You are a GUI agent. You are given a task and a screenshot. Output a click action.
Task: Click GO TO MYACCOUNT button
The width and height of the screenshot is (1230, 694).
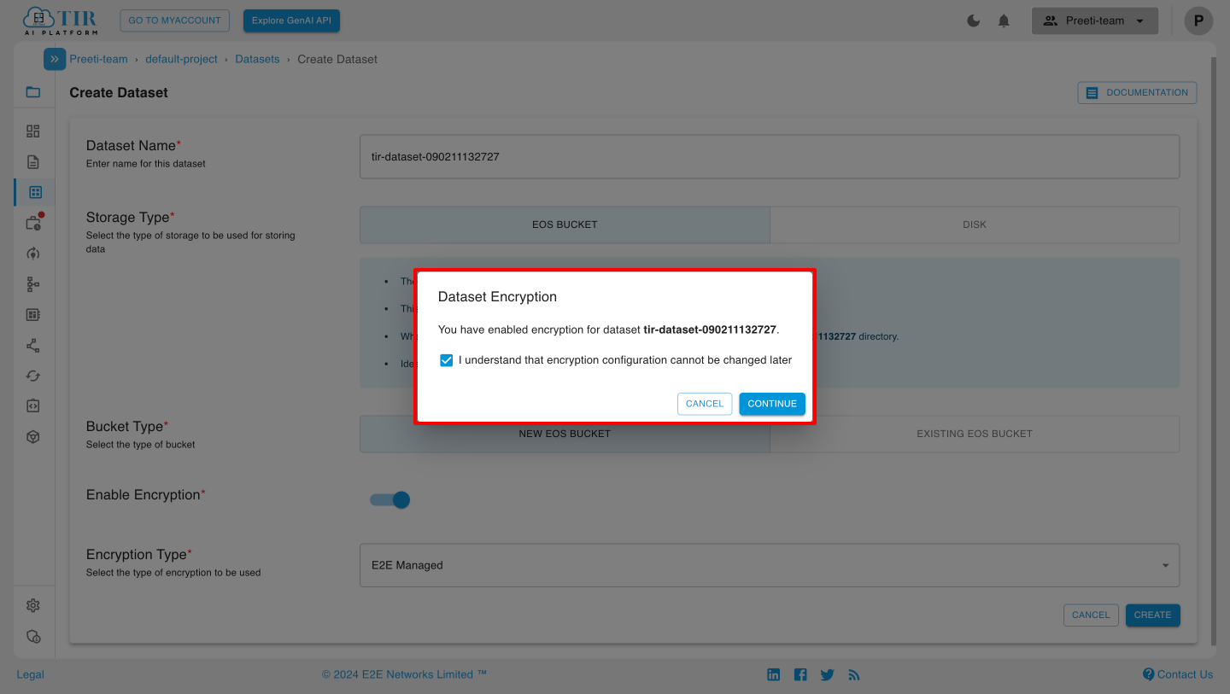click(175, 20)
